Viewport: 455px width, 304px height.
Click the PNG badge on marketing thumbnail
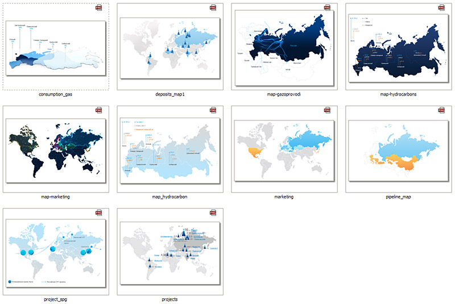pyautogui.click(x=328, y=110)
